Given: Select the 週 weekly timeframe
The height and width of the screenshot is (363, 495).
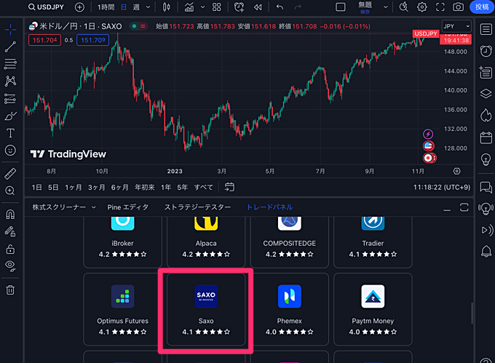Looking at the screenshot, I should [x=136, y=7].
